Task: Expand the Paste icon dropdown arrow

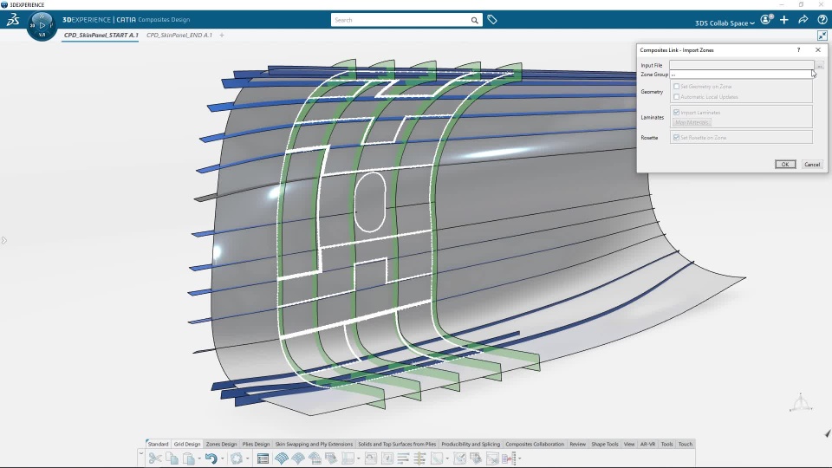Action: pyautogui.click(x=199, y=458)
